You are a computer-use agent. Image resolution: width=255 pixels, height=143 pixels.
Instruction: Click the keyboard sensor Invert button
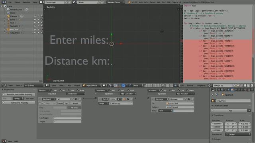click(x=75, y=103)
